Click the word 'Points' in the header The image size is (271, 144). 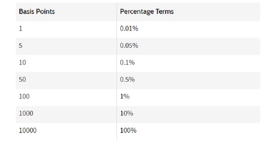pos(46,12)
